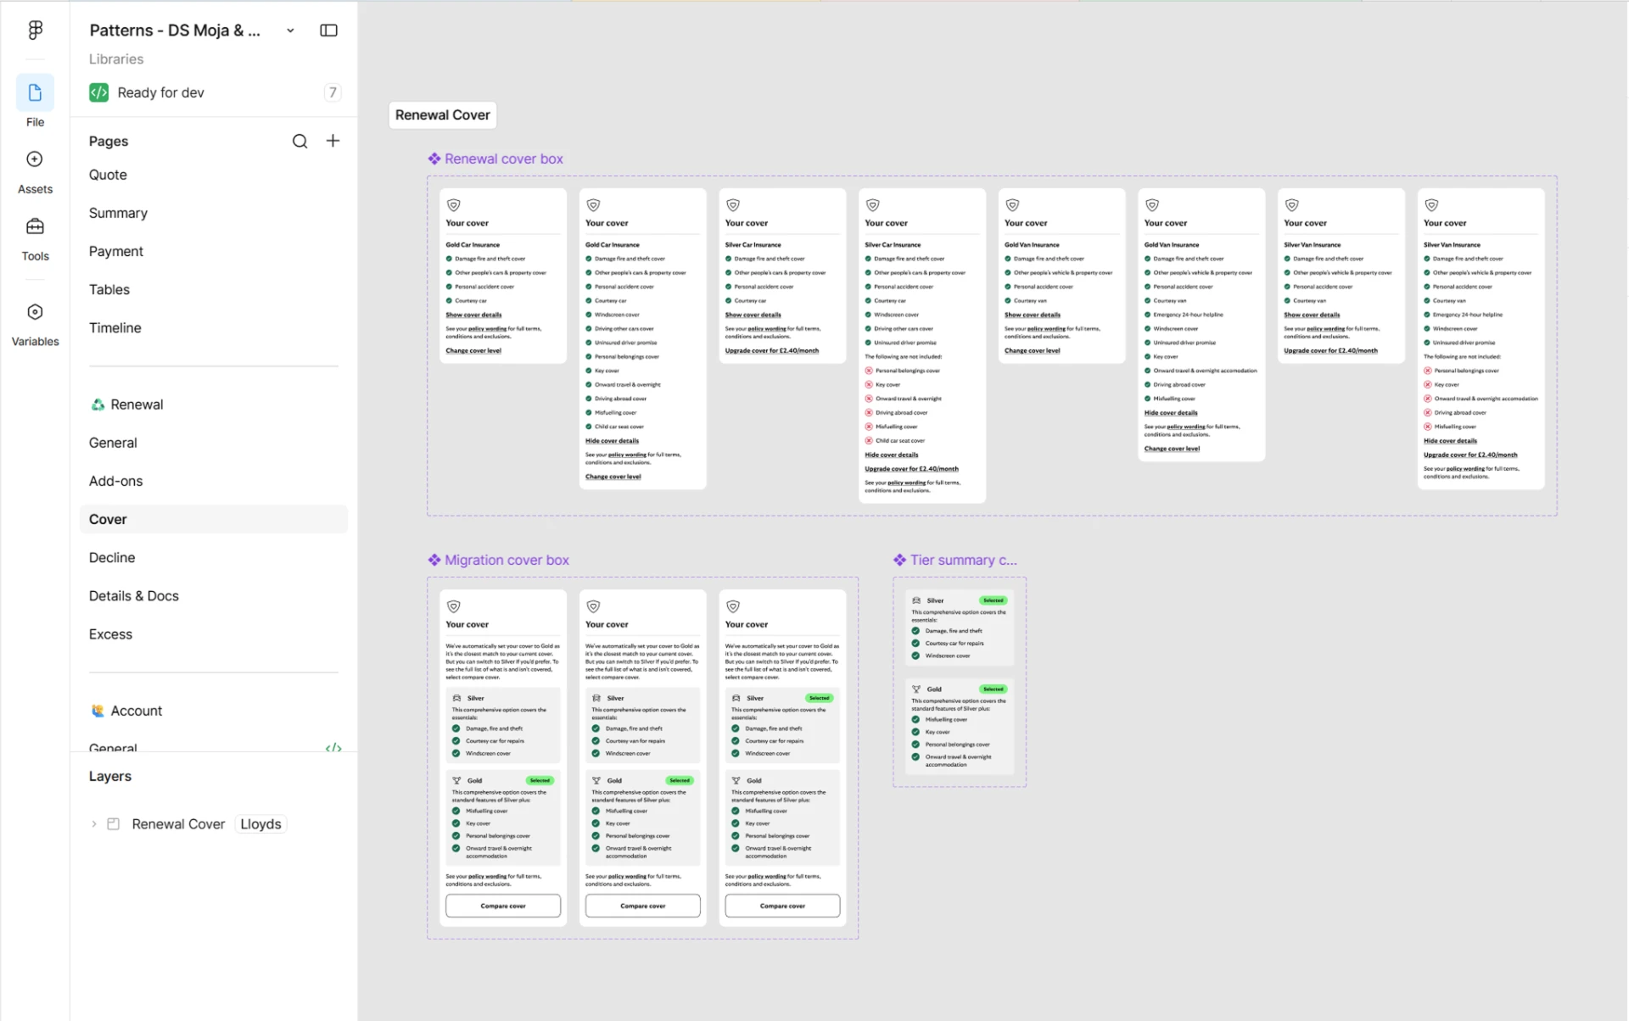The height and width of the screenshot is (1021, 1629).
Task: Click the Layers panel heading
Action: click(110, 776)
